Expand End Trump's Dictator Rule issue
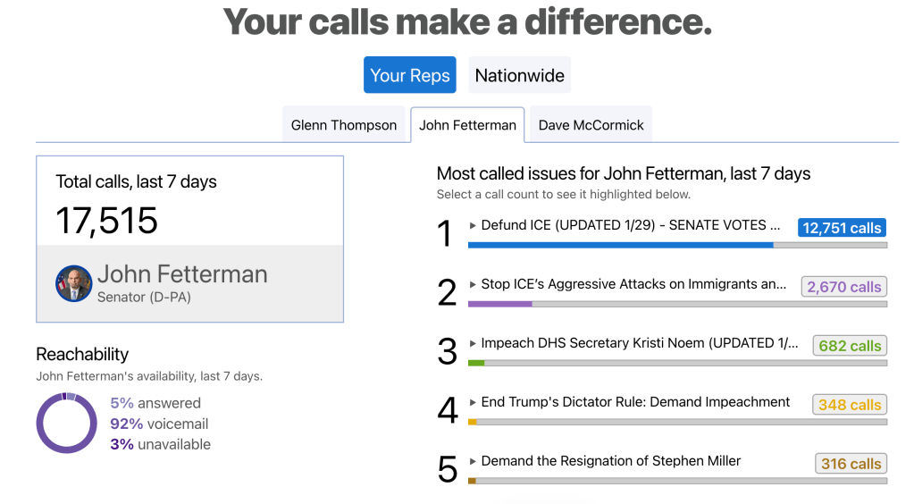Image resolution: width=914 pixels, height=504 pixels. [x=474, y=402]
